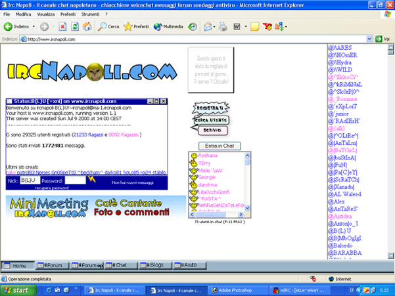The height and width of the screenshot is (296, 395).
Task: Click the Scrivici bubble button
Action: [212, 130]
